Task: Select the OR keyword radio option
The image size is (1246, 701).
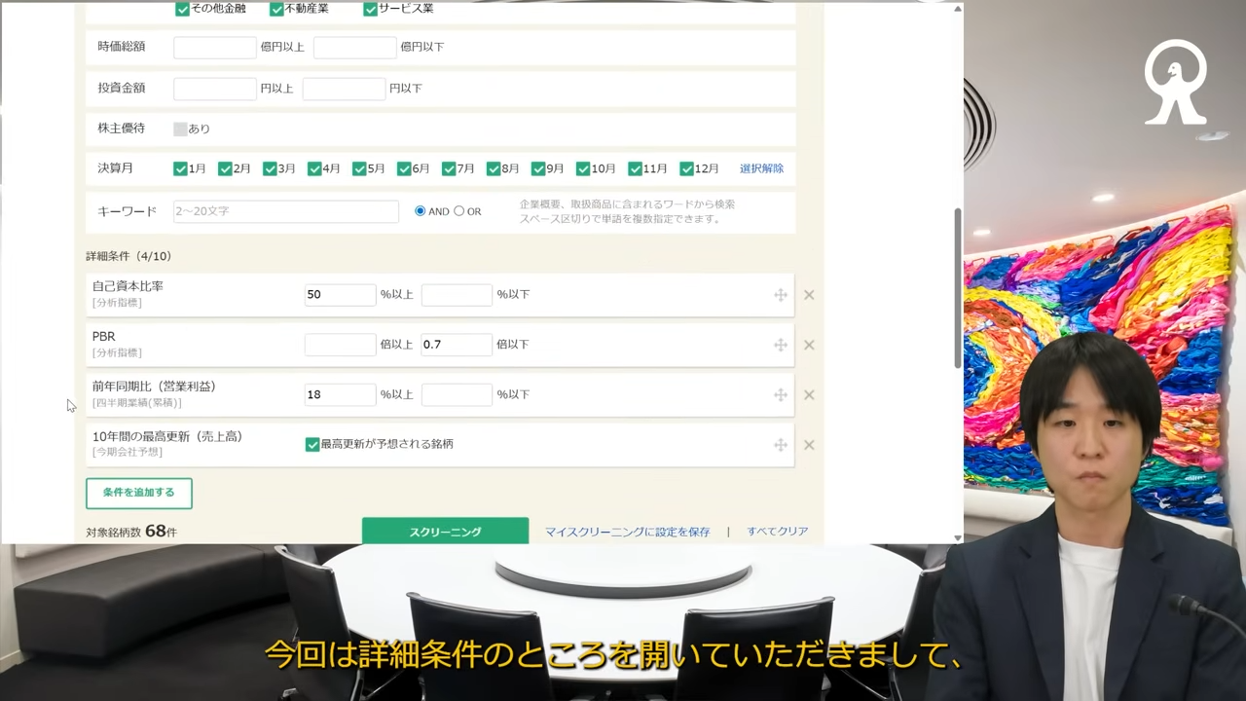Action: click(459, 211)
